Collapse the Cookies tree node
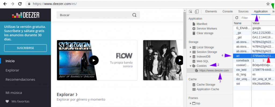Image resolution: width=275 pixels, height=107 pixels. click(x=191, y=66)
